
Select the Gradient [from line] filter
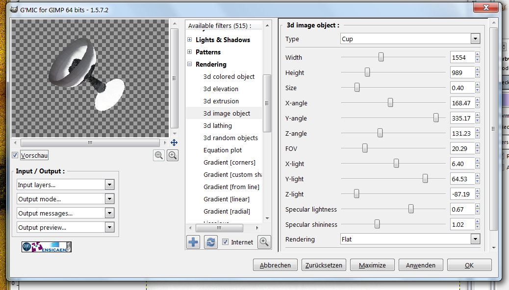click(x=231, y=187)
